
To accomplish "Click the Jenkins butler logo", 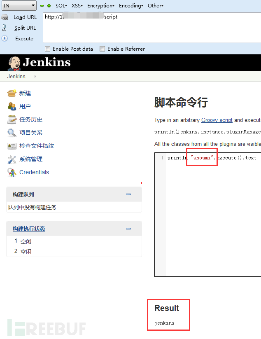I will coord(14,63).
